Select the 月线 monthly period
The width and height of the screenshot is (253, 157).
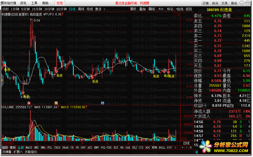[90, 9]
